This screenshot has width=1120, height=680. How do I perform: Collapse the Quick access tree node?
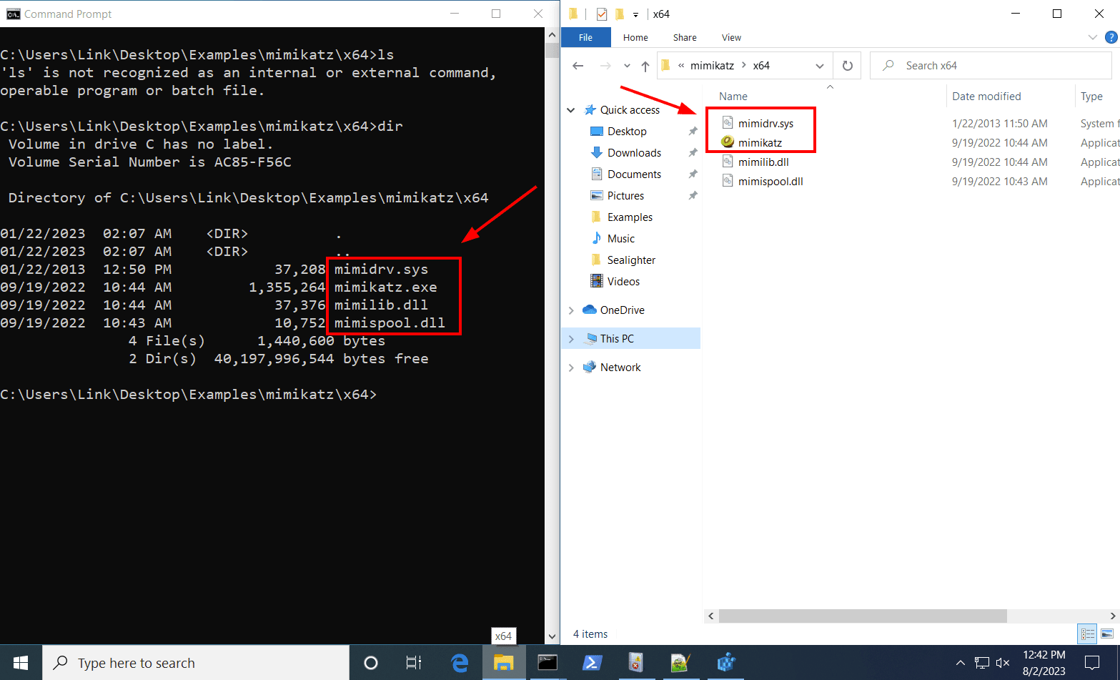[571, 110]
